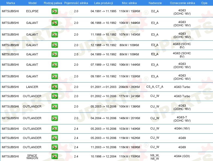Click the Rodzaj paliwa column header
The width and height of the screenshot is (213, 161).
[x=53, y=3]
